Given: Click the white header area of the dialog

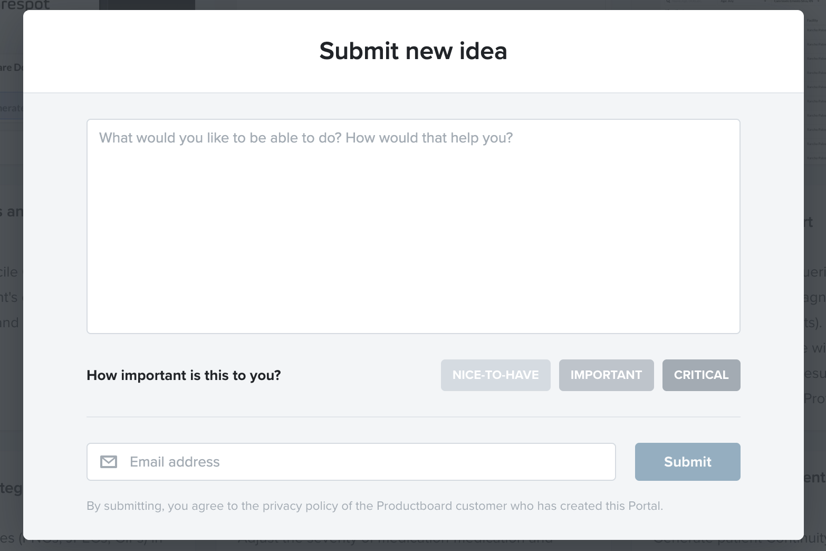Looking at the screenshot, I should 414,51.
